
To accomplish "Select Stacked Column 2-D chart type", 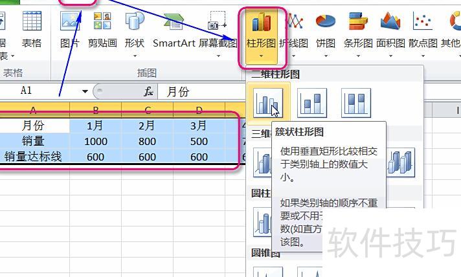I will tap(312, 103).
